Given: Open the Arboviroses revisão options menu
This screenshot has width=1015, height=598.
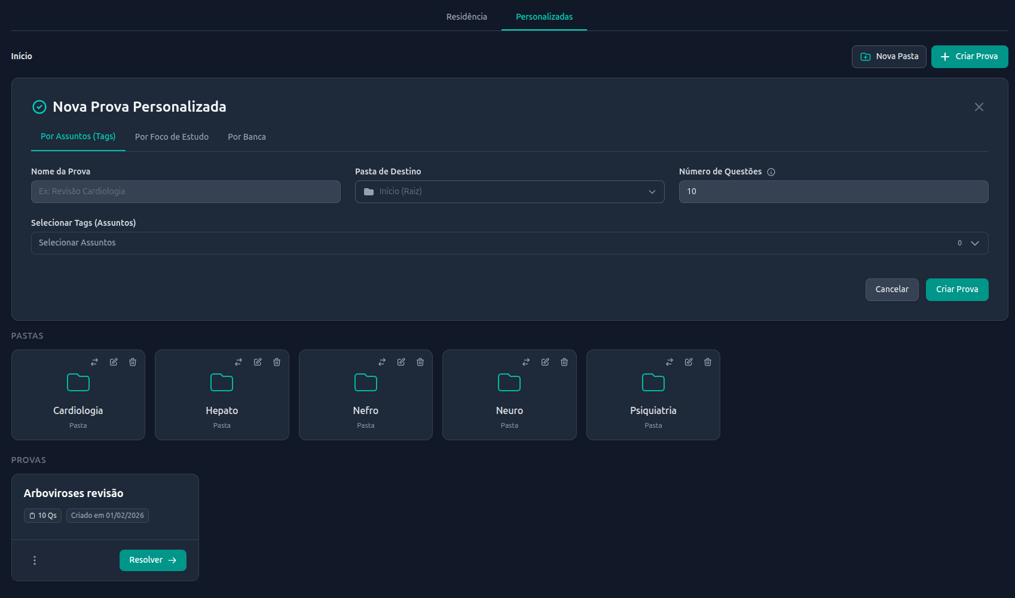Looking at the screenshot, I should pos(35,560).
